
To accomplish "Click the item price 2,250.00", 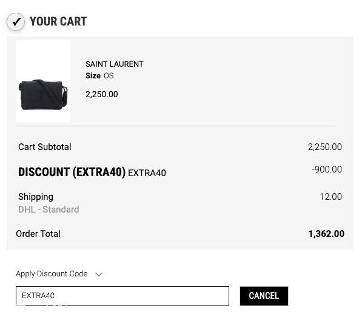I will point(102,94).
